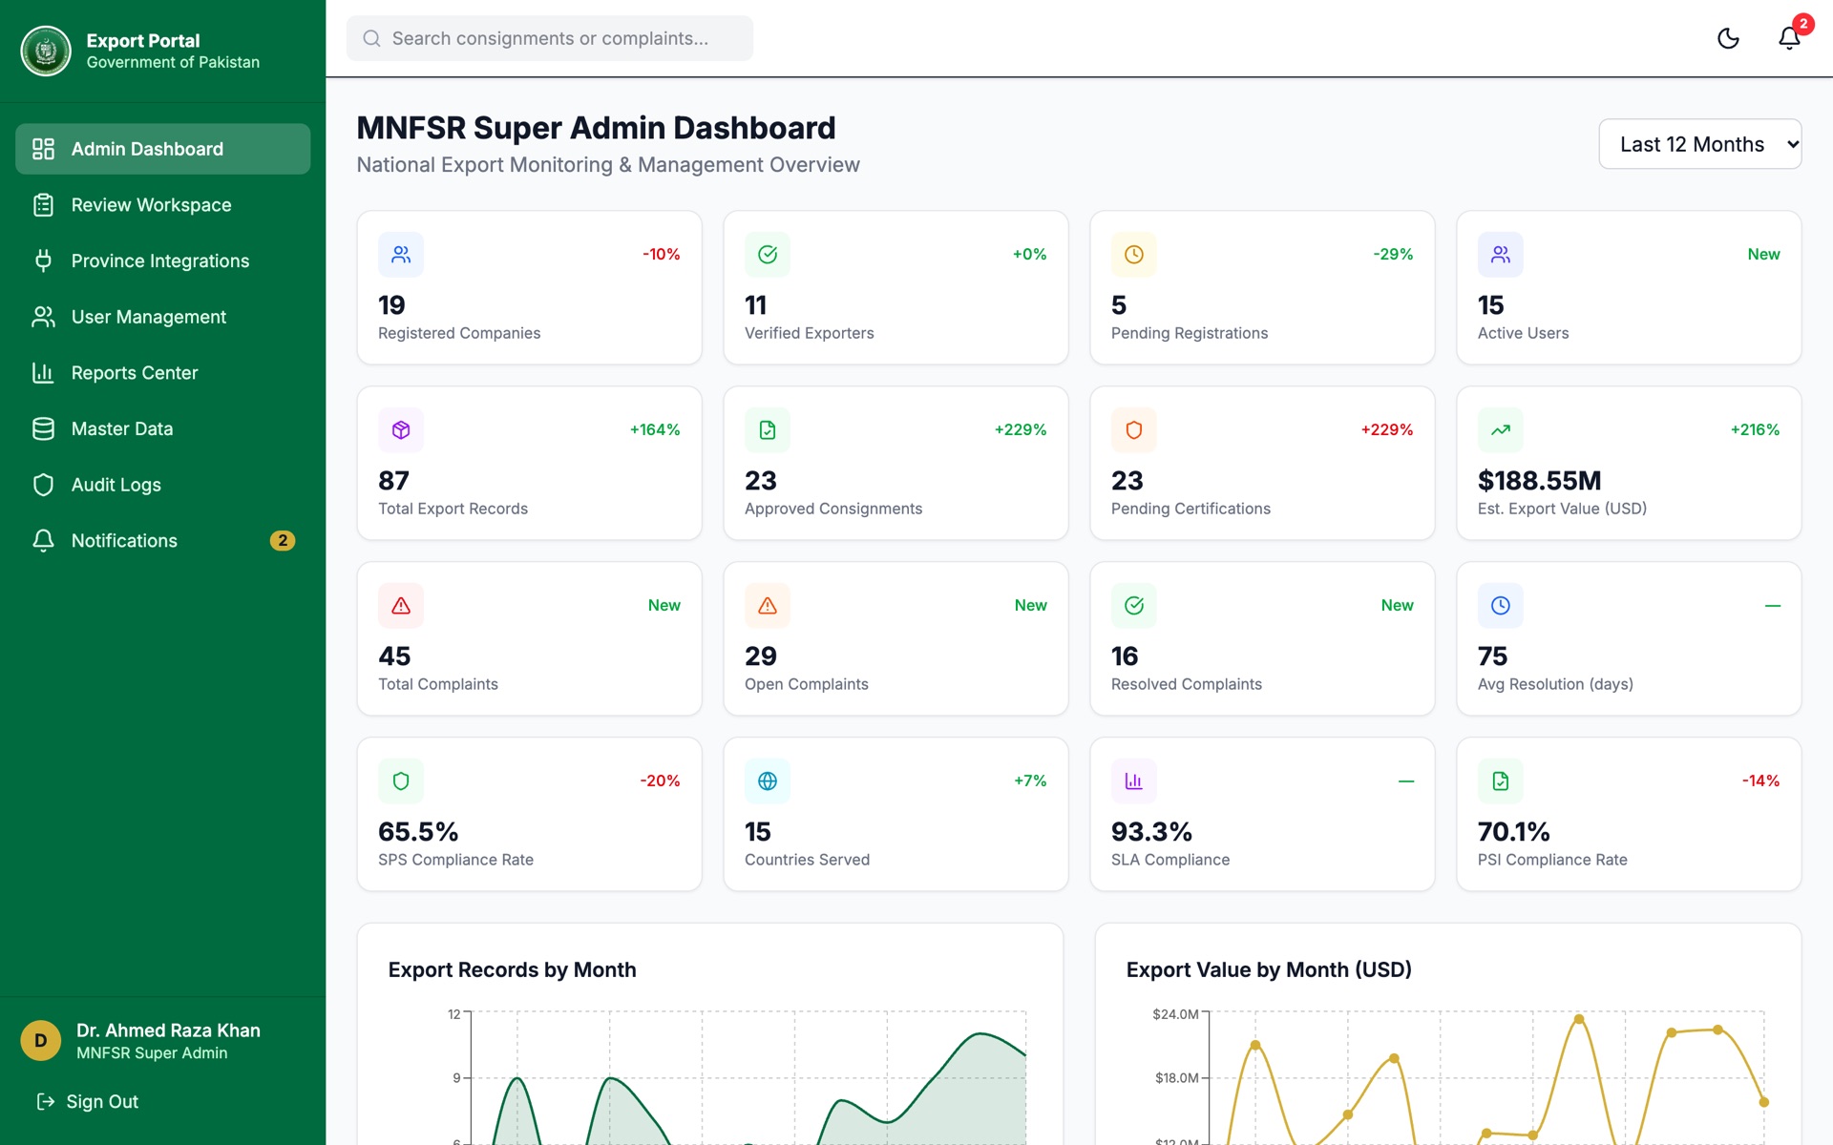
Task: Click the 93.3% SLA Compliance value
Action: 1151,832
